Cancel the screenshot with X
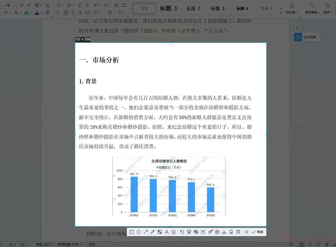The width and height of the screenshot is (336, 247). (246, 232)
